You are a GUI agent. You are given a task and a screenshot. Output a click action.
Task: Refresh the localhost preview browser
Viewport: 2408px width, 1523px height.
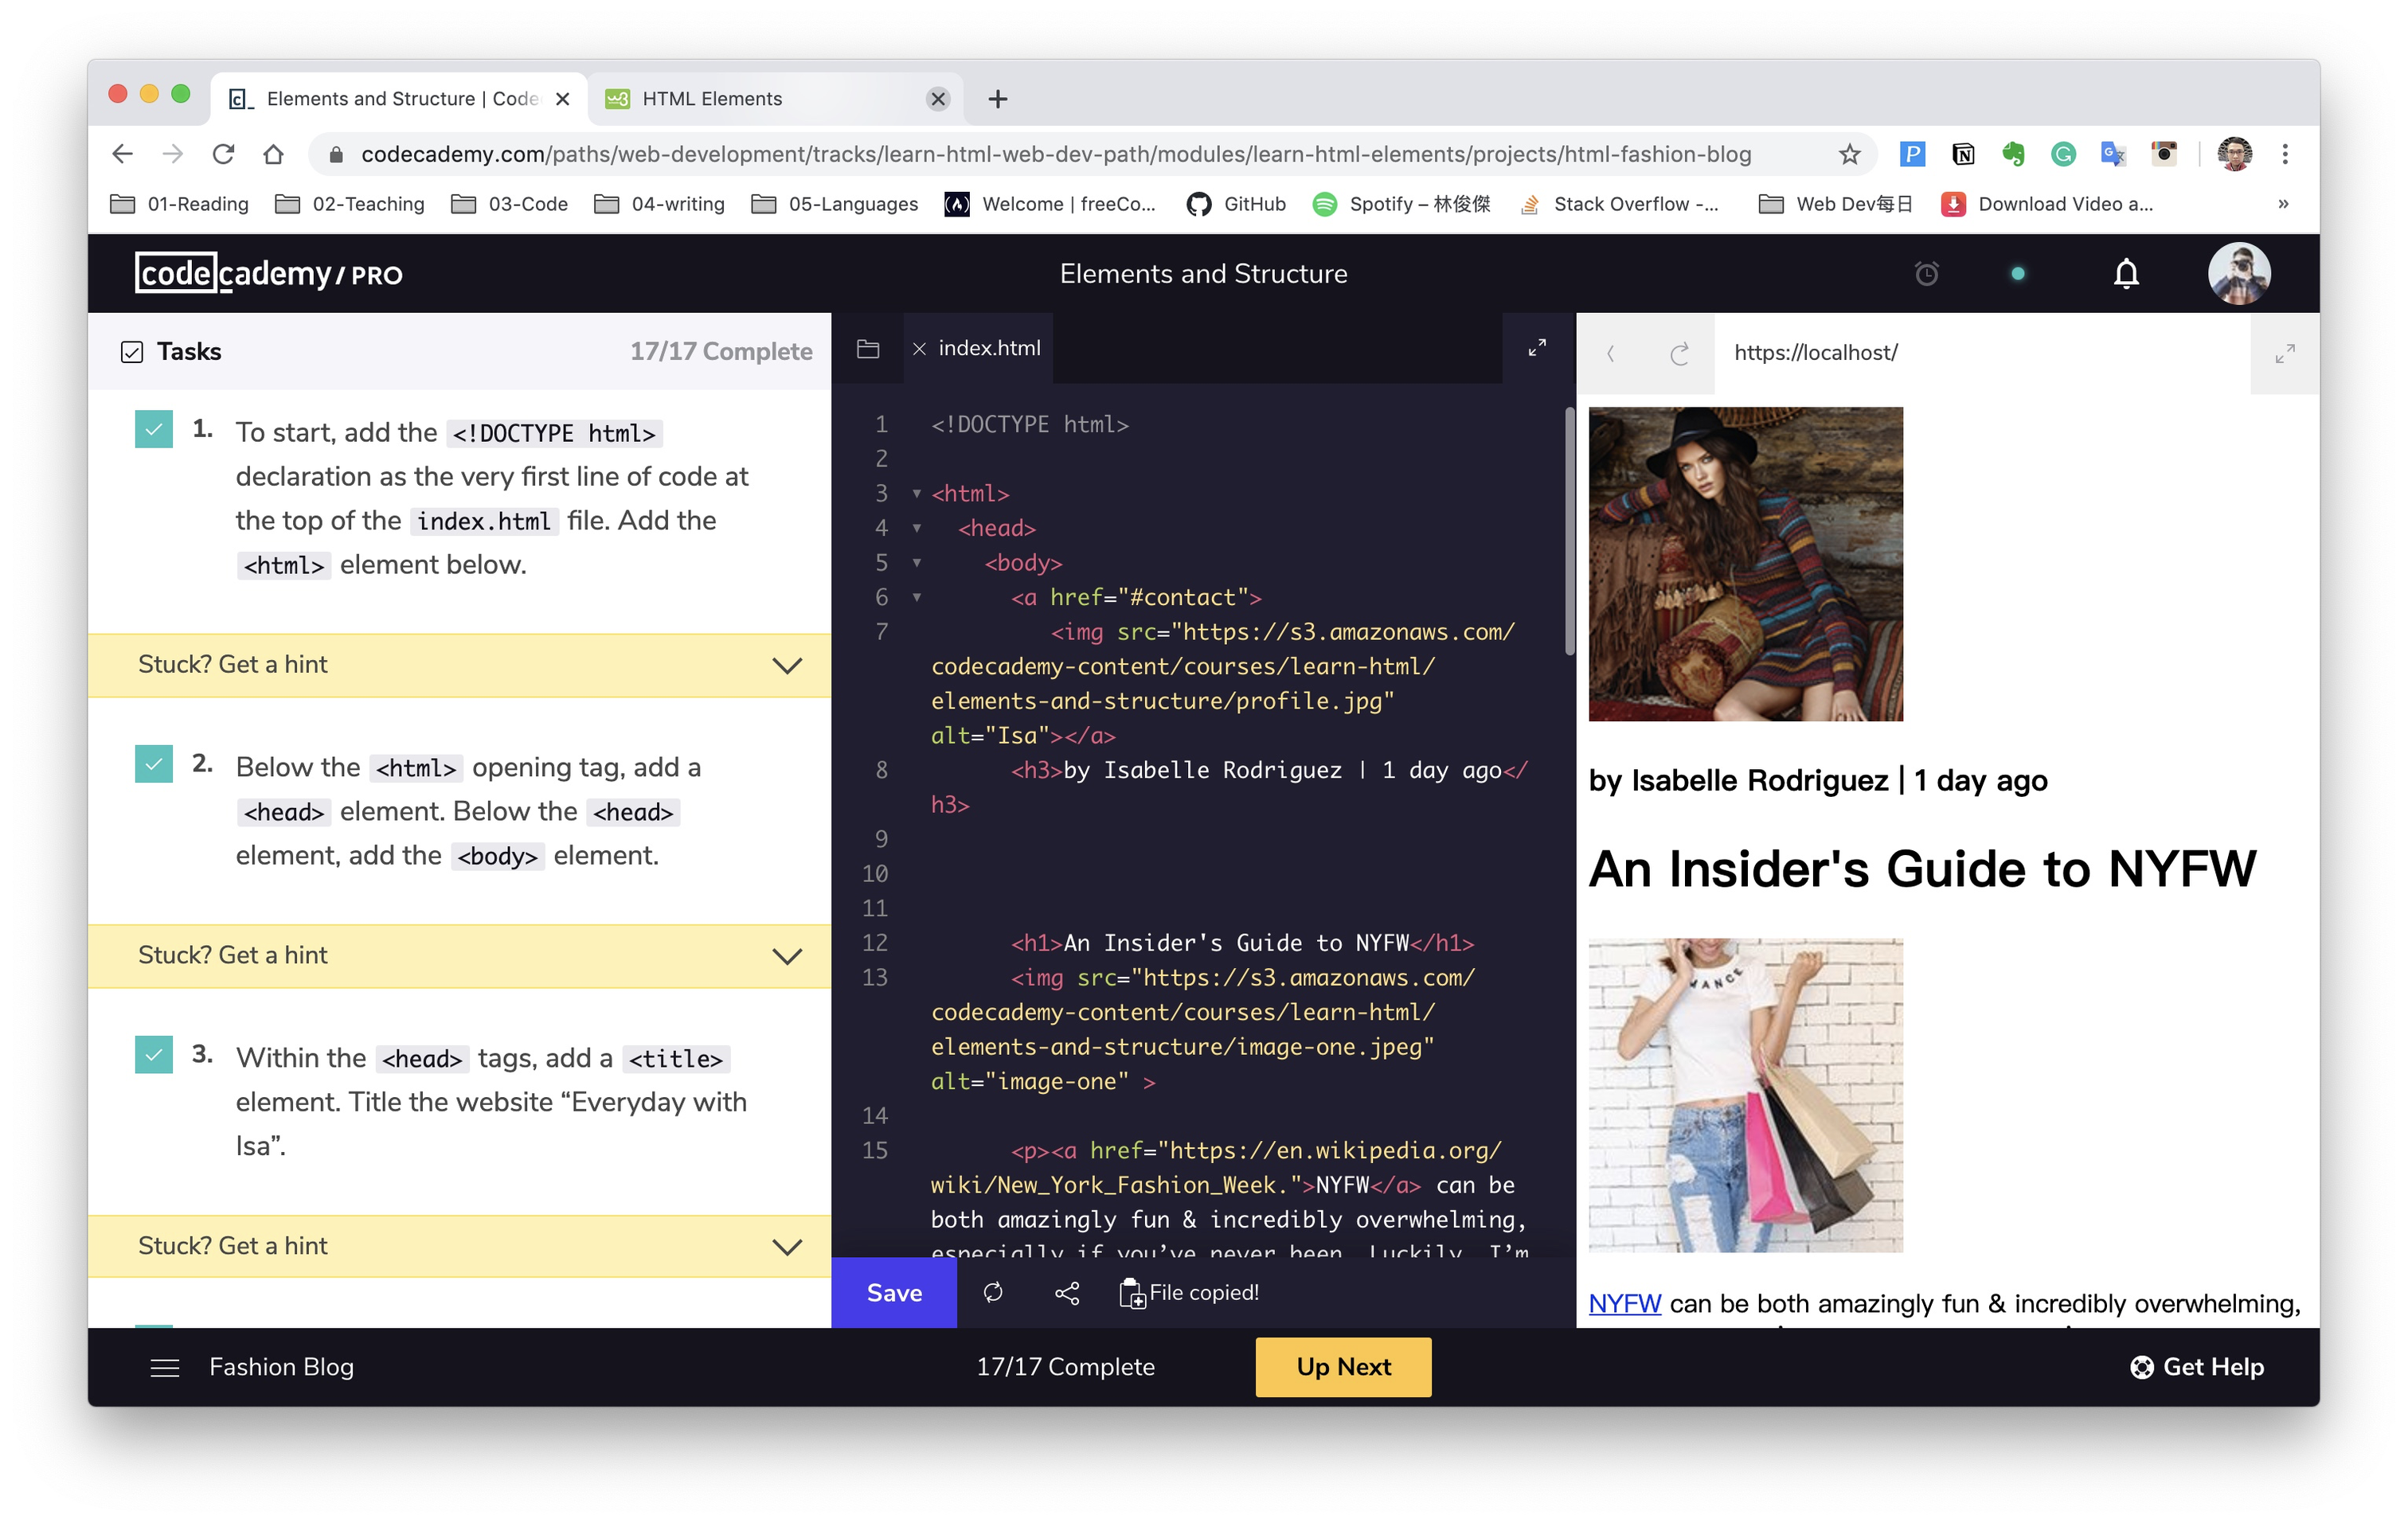1679,353
